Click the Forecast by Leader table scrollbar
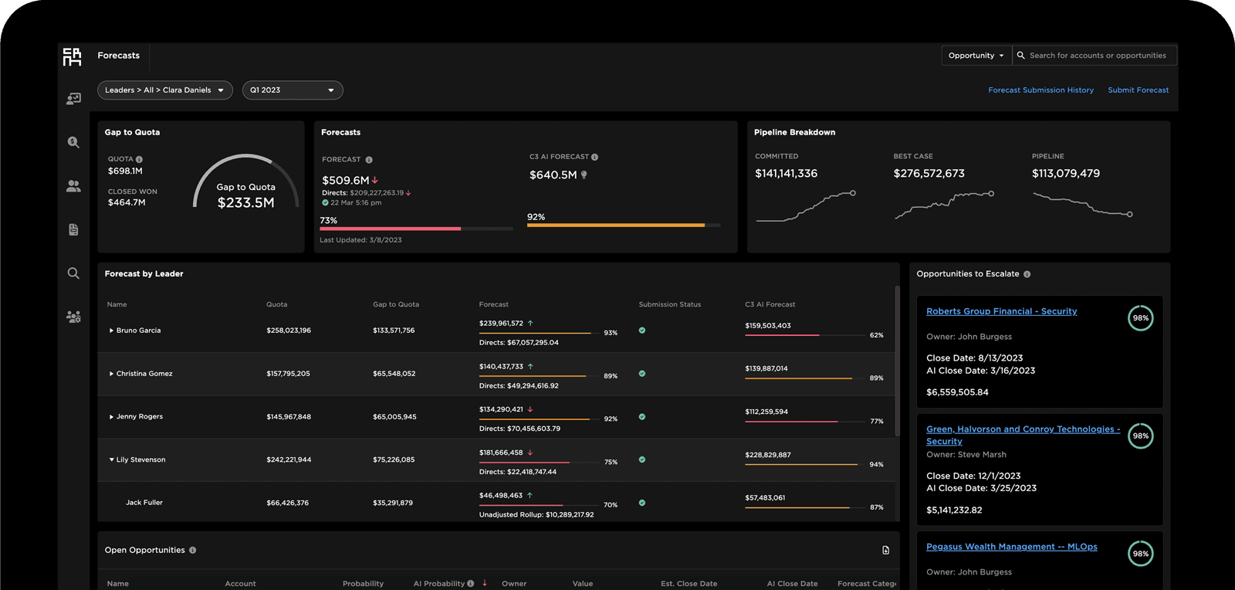This screenshot has width=1235, height=590. tap(897, 361)
